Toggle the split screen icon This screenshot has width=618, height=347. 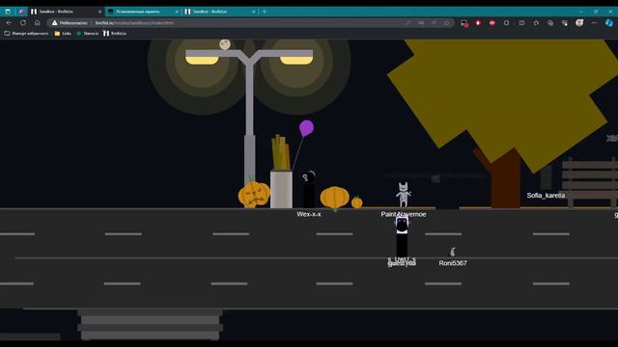[521, 23]
